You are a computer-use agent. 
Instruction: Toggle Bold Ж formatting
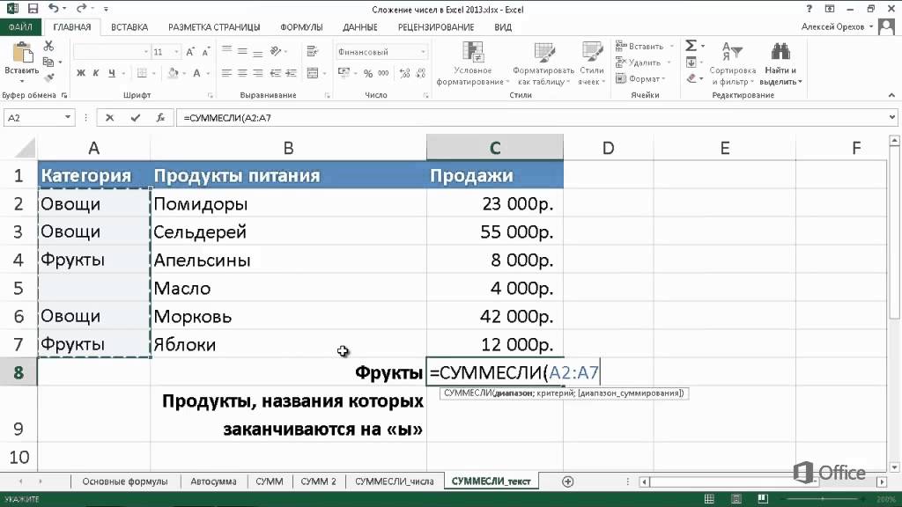coord(80,74)
